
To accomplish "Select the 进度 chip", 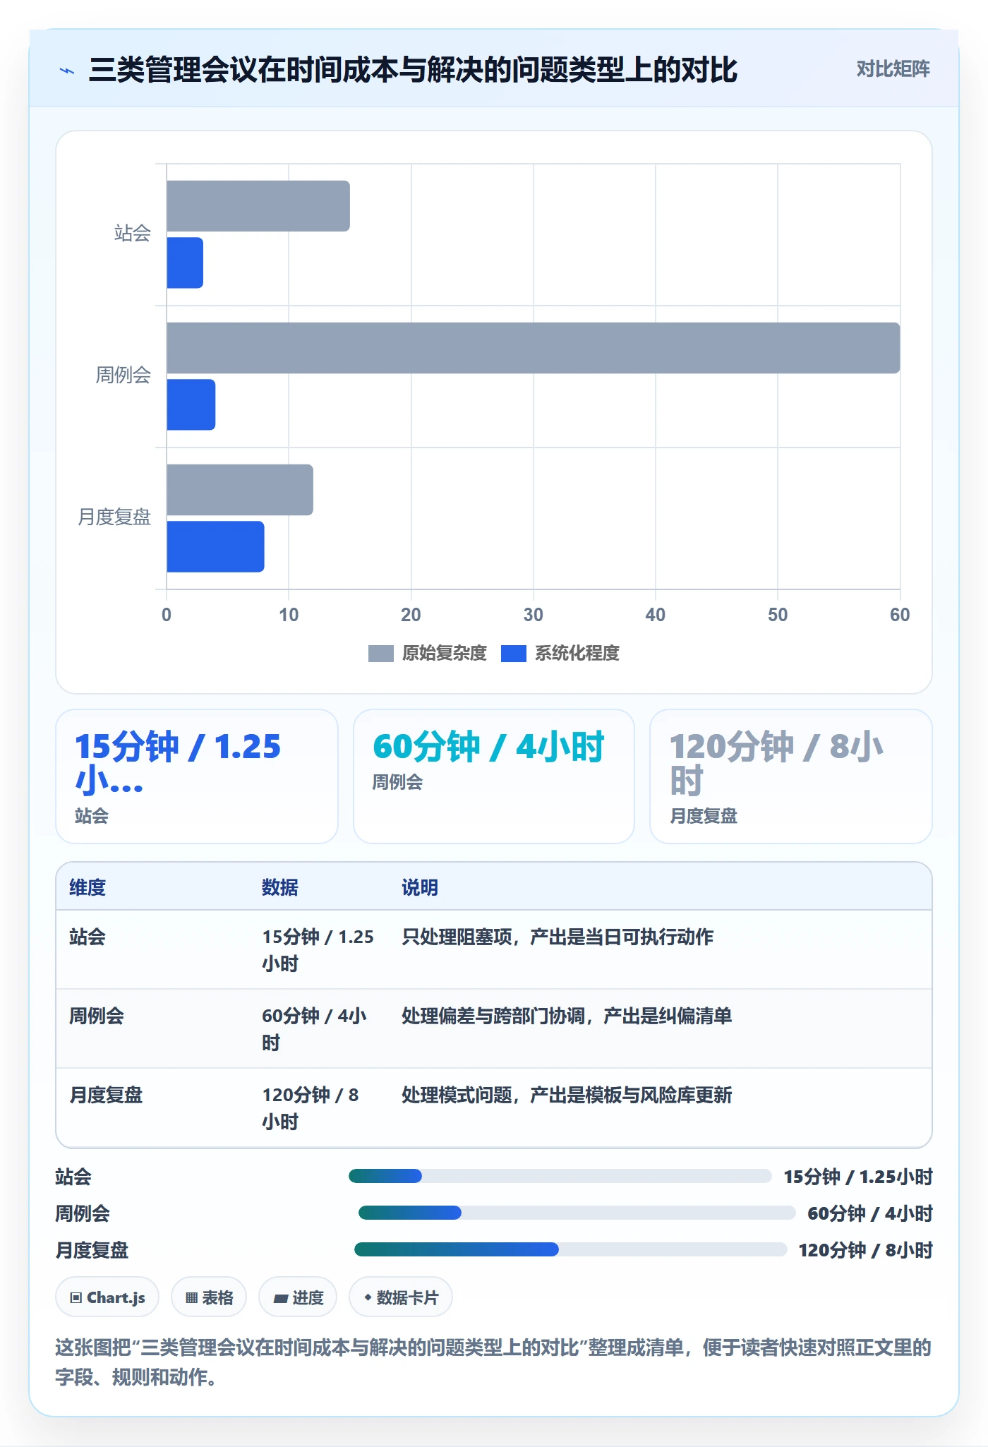I will [x=298, y=1297].
